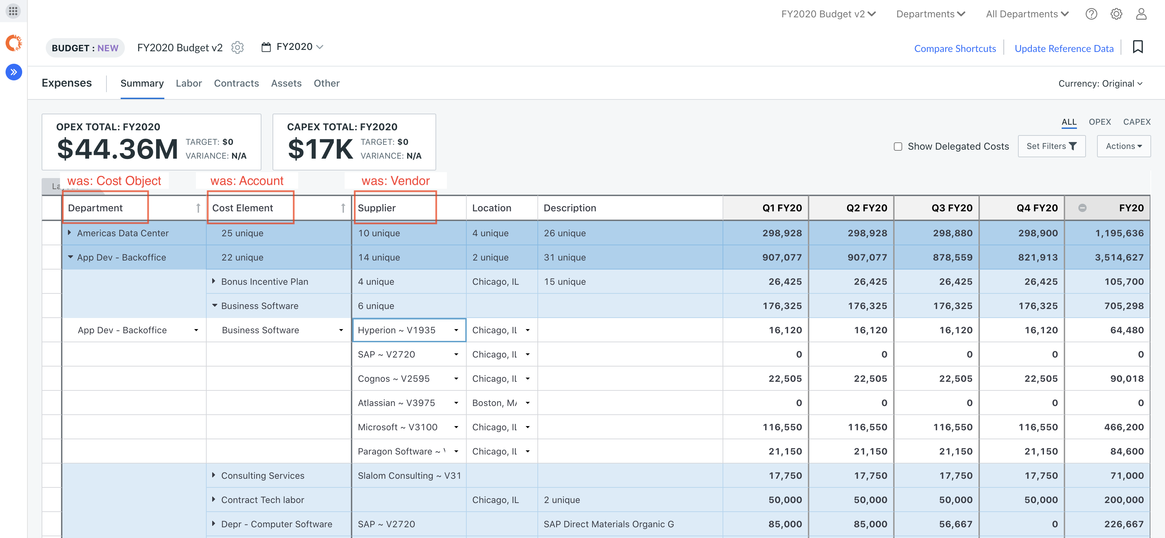Click the CAPEX TOTAL $17K card
Viewport: 1165px width, 538px height.
pos(354,142)
